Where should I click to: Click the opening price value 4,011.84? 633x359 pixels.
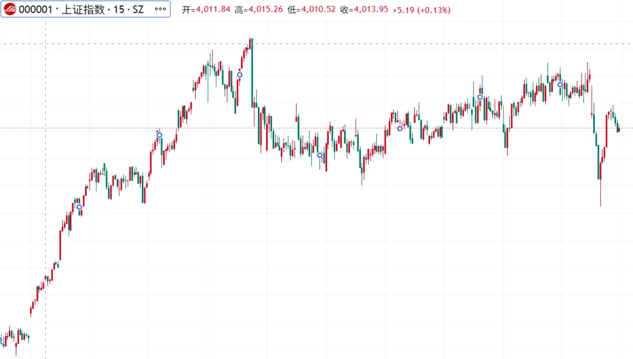(213, 9)
